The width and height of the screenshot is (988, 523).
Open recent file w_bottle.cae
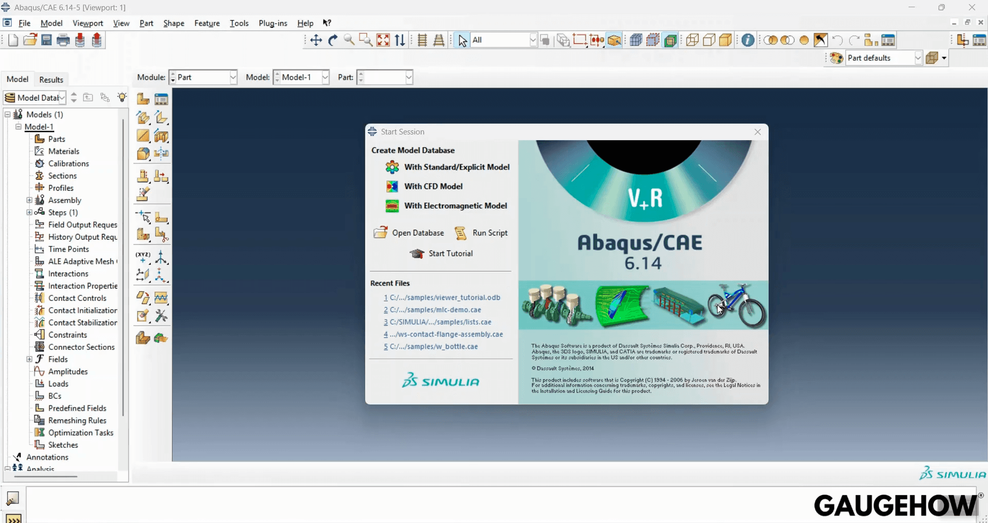(x=434, y=346)
